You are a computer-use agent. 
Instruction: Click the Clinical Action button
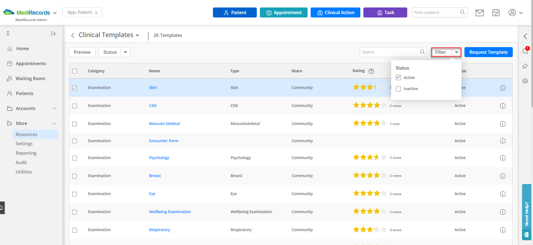pyautogui.click(x=335, y=12)
